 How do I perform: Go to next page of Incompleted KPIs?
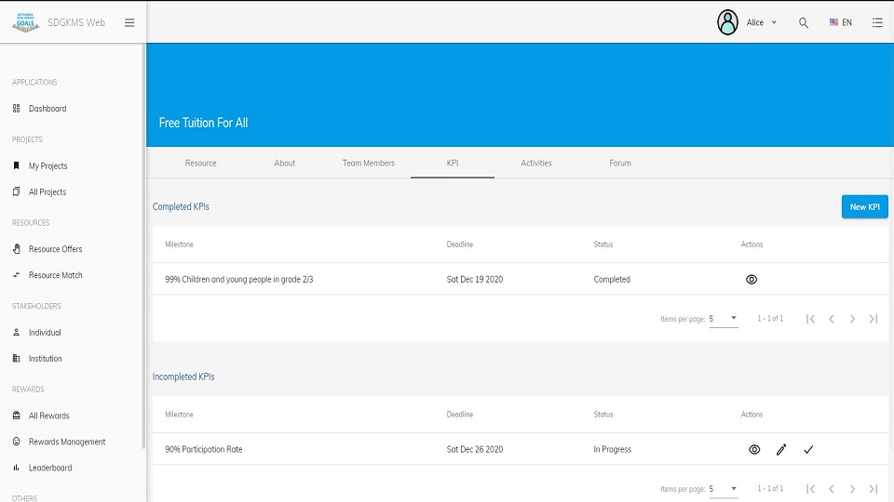click(x=852, y=489)
